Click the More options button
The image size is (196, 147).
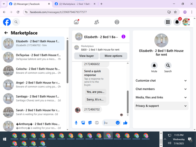click(x=113, y=56)
